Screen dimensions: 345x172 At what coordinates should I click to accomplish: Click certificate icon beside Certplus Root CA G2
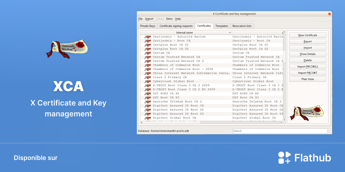(148, 49)
